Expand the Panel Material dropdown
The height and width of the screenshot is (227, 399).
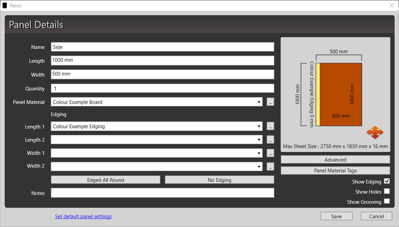click(259, 102)
